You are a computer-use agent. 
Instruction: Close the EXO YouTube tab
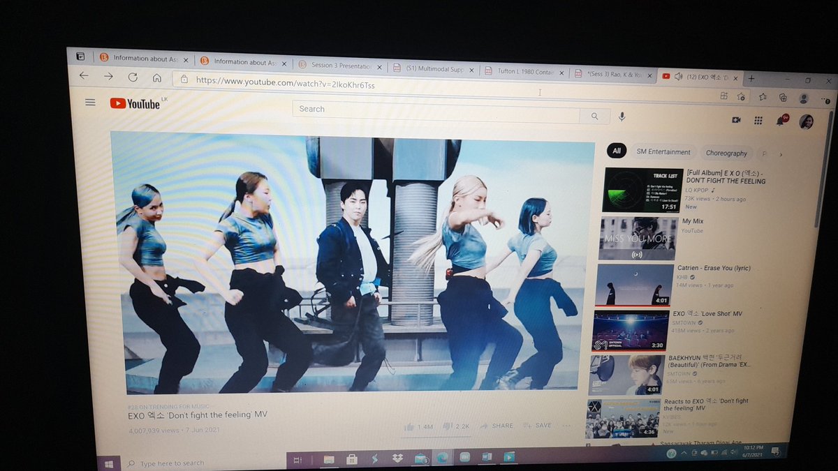click(735, 77)
